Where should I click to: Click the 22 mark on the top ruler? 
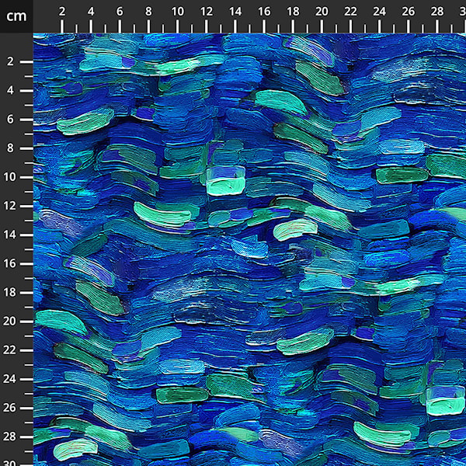pos(351,12)
